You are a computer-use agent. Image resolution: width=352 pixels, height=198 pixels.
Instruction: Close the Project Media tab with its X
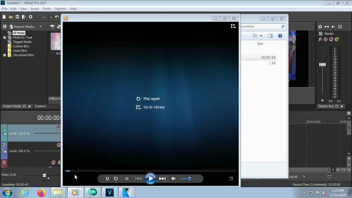click(x=29, y=106)
